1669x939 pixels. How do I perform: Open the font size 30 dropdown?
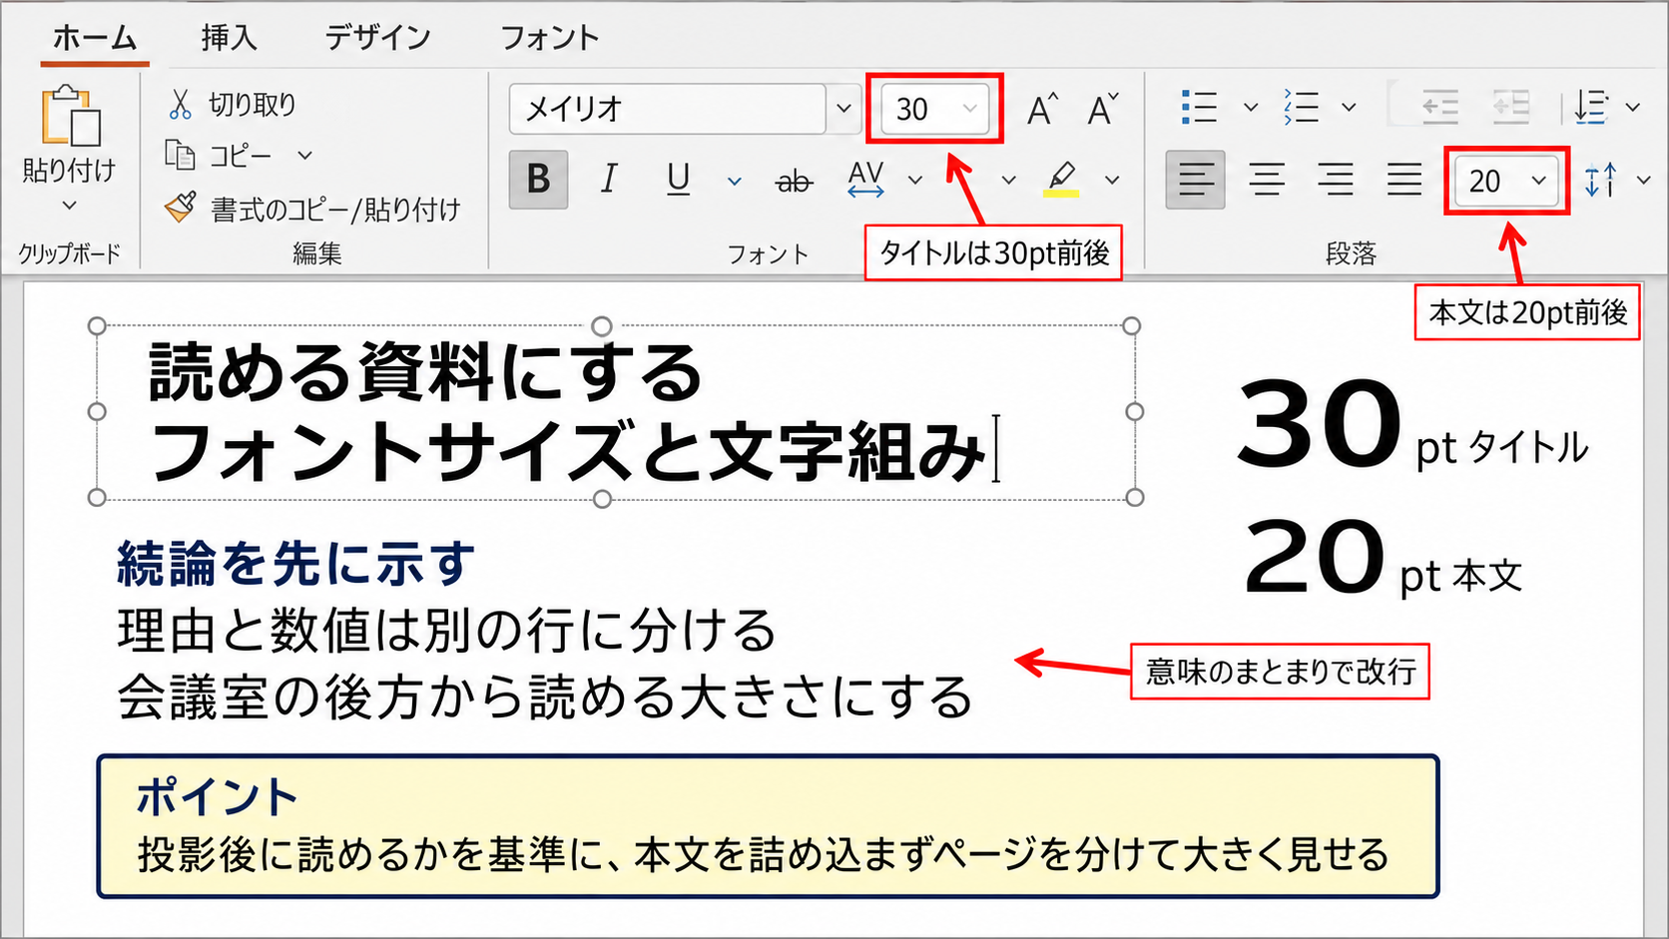pos(969,108)
